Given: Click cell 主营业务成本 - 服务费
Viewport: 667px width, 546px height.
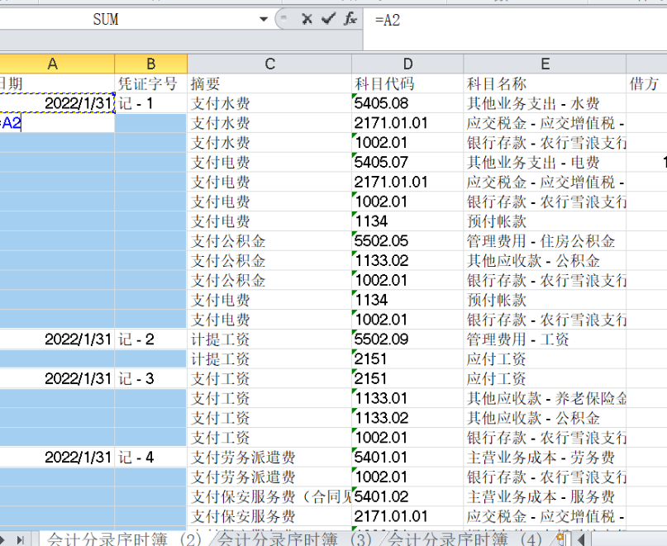Looking at the screenshot, I should pos(545,496).
